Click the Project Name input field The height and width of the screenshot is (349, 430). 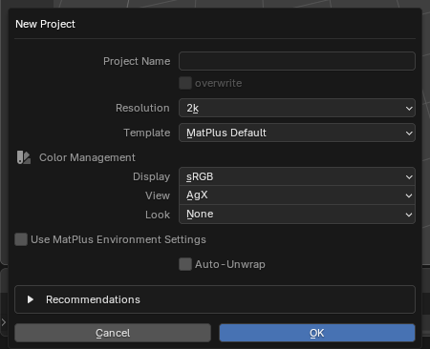pos(297,61)
